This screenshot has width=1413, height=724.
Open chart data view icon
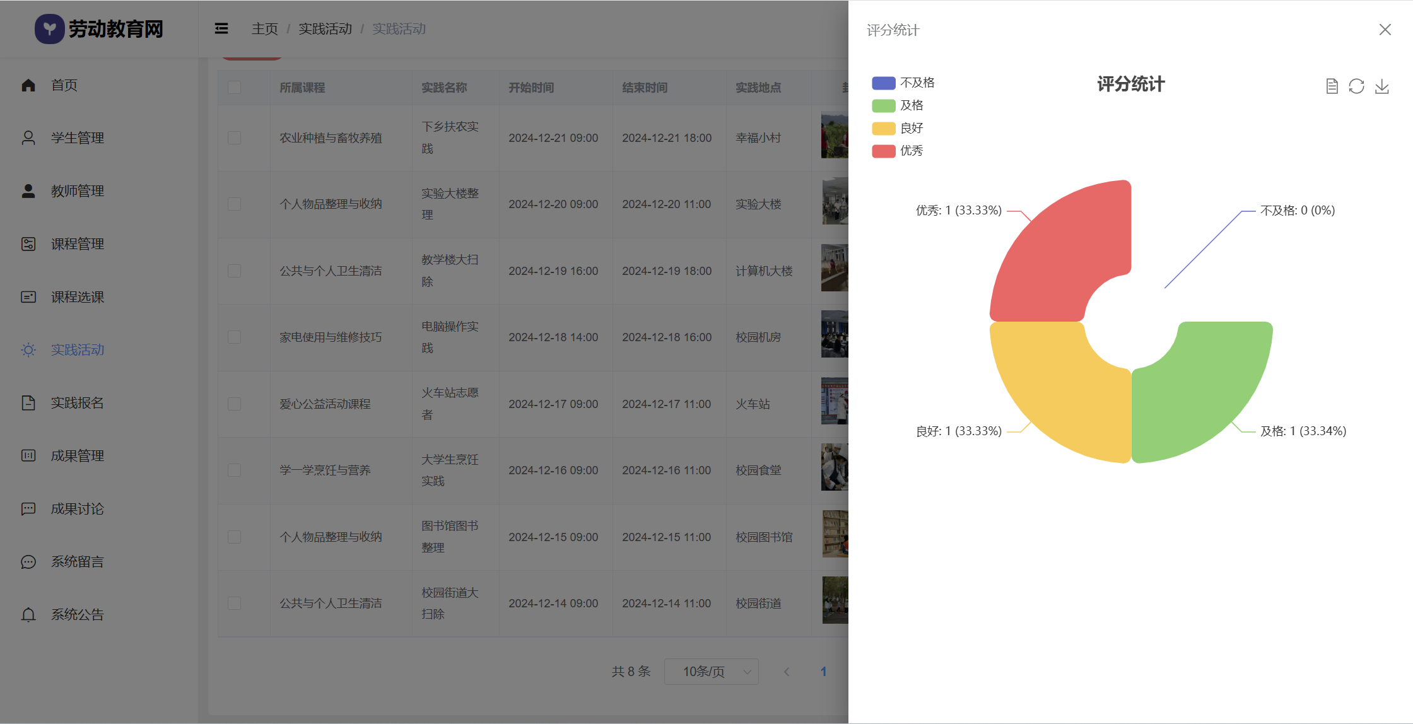pos(1332,86)
